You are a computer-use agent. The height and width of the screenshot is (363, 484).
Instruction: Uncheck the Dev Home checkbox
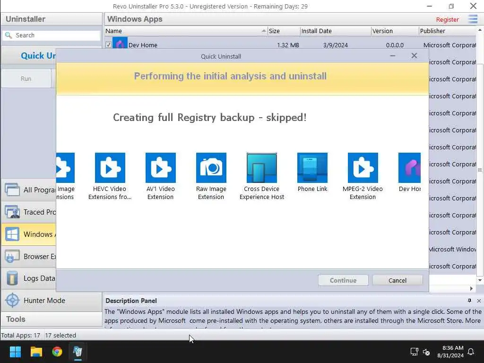[108, 45]
